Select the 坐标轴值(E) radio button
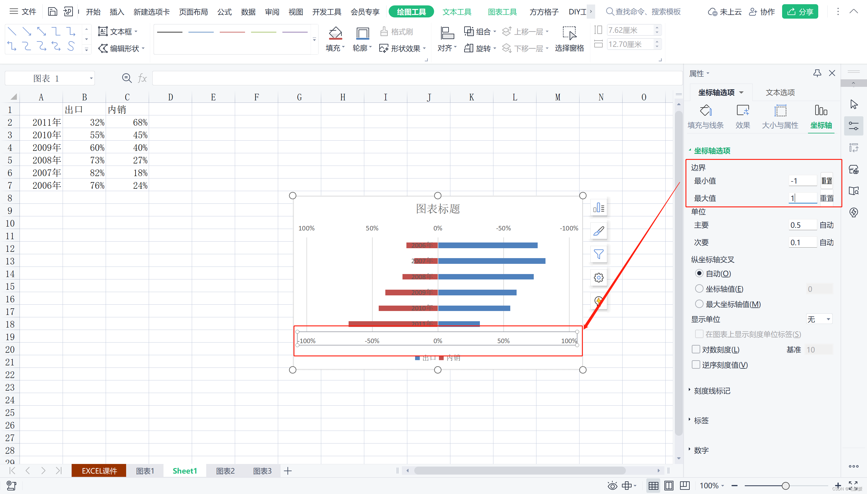The height and width of the screenshot is (494, 867). pyautogui.click(x=699, y=288)
